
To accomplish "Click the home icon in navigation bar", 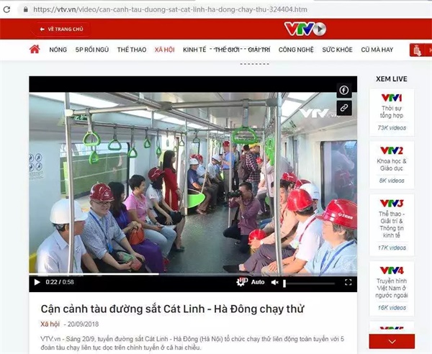I will coord(35,49).
